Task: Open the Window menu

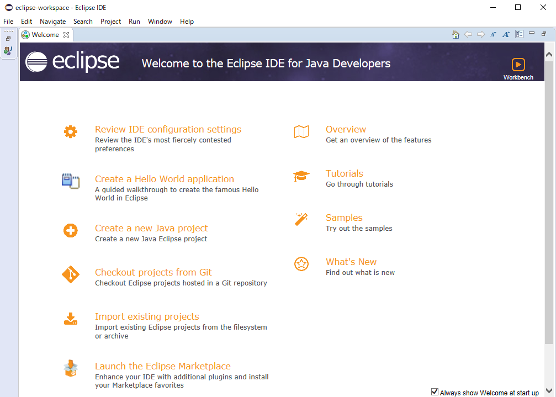Action: coord(160,22)
